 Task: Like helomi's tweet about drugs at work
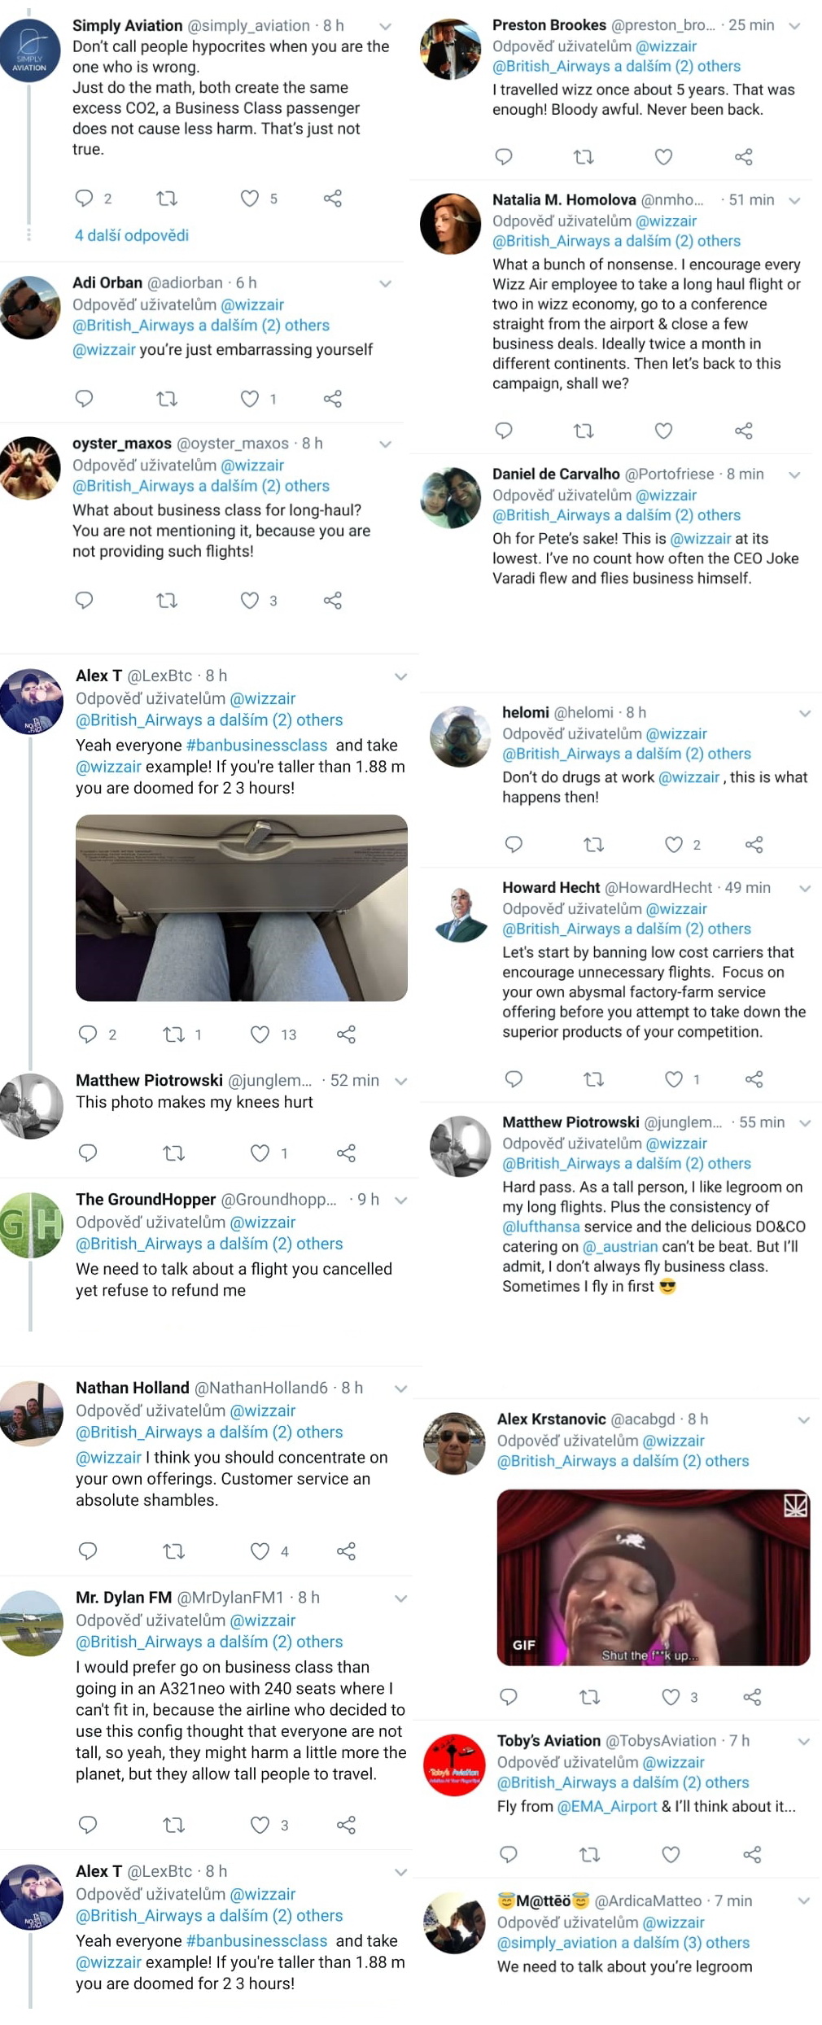[x=674, y=844]
